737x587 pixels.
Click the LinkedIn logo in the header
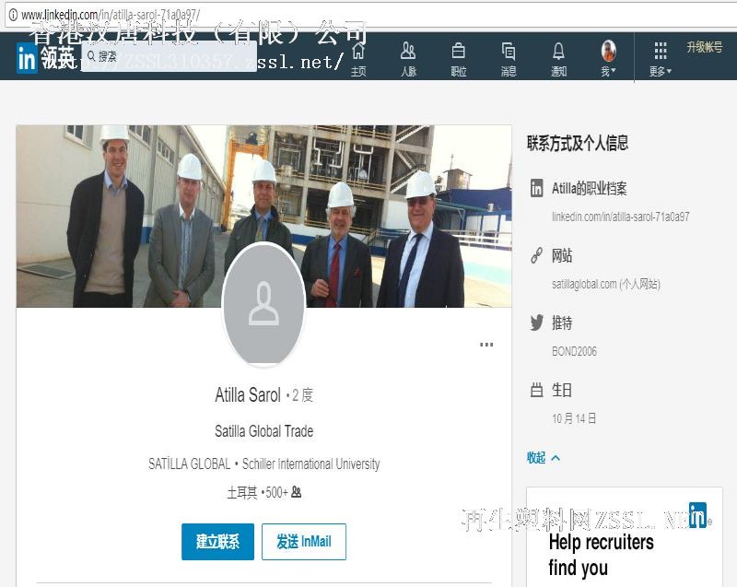point(27,57)
